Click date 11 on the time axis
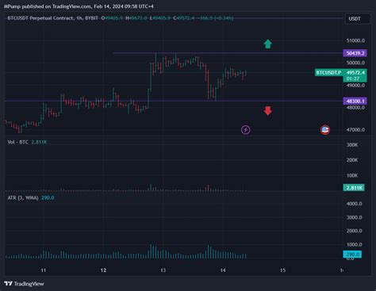The height and width of the screenshot is (291, 376). click(x=44, y=270)
